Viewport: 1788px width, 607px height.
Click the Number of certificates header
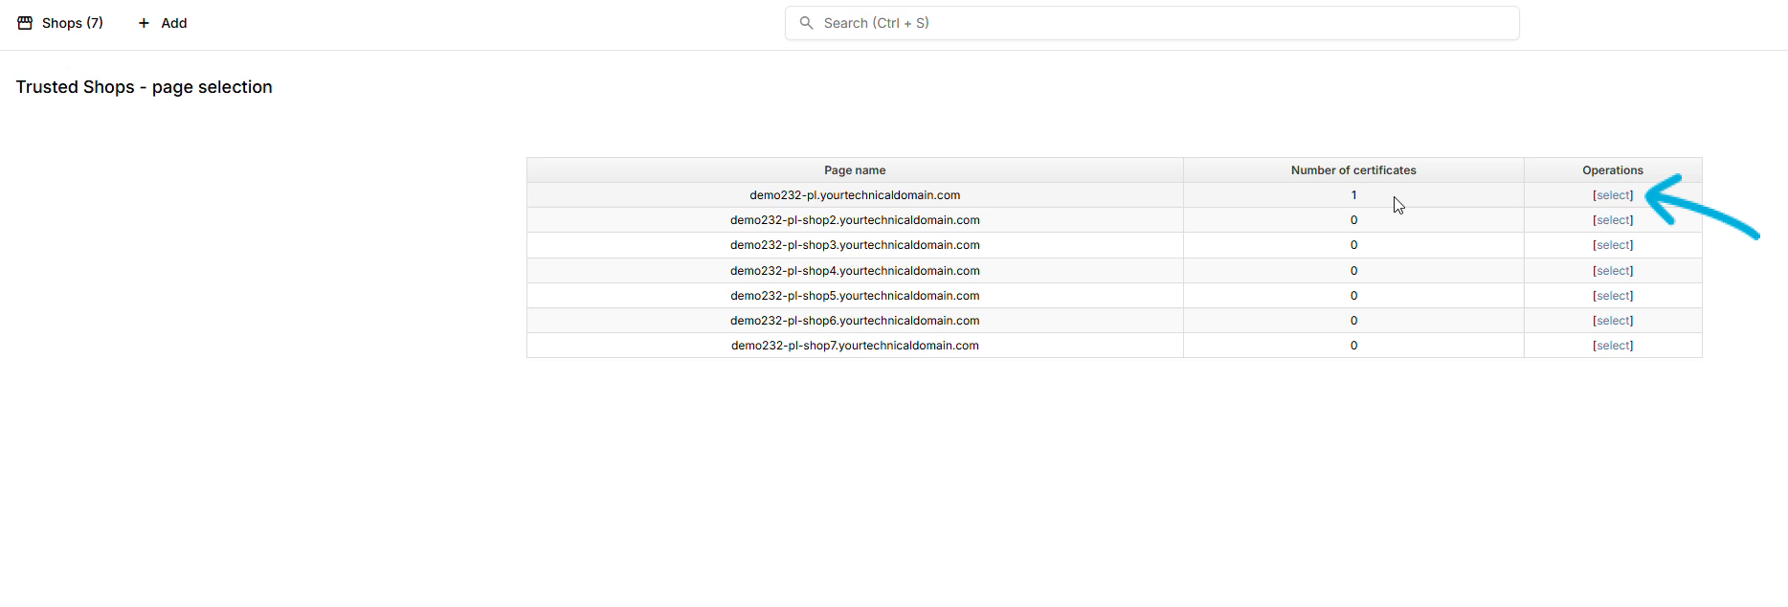pyautogui.click(x=1353, y=170)
